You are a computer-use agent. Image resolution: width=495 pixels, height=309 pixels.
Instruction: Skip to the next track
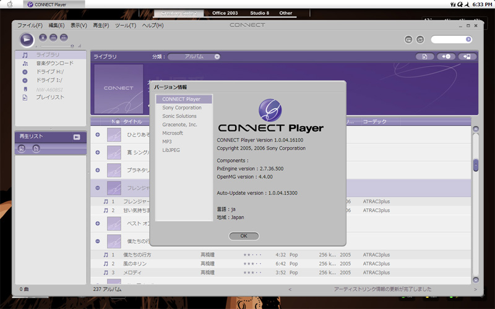[64, 38]
